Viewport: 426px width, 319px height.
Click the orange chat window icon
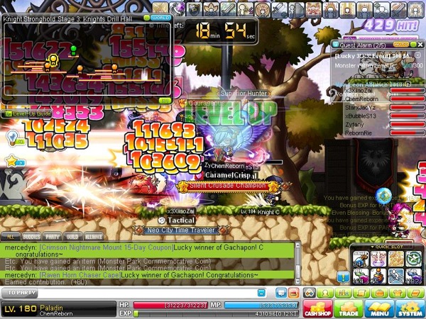pyautogui.click(x=294, y=293)
